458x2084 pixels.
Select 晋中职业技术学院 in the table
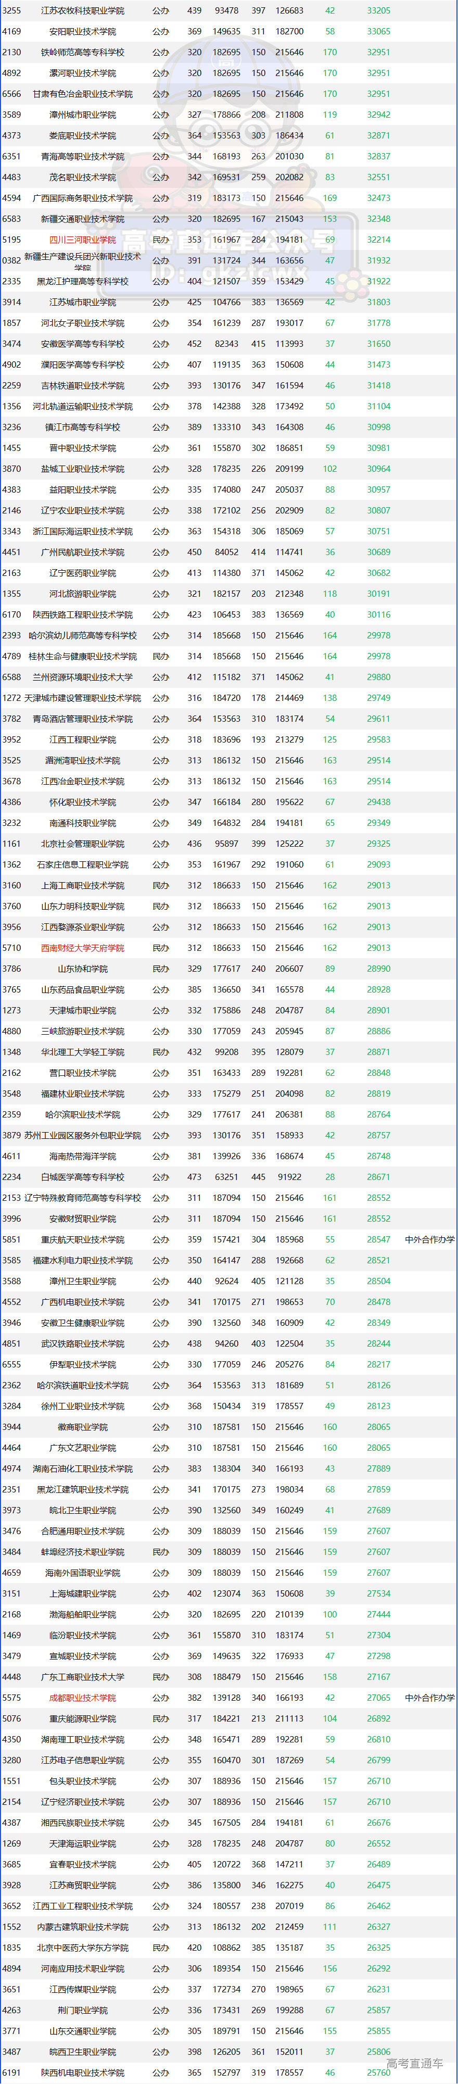pyautogui.click(x=83, y=448)
